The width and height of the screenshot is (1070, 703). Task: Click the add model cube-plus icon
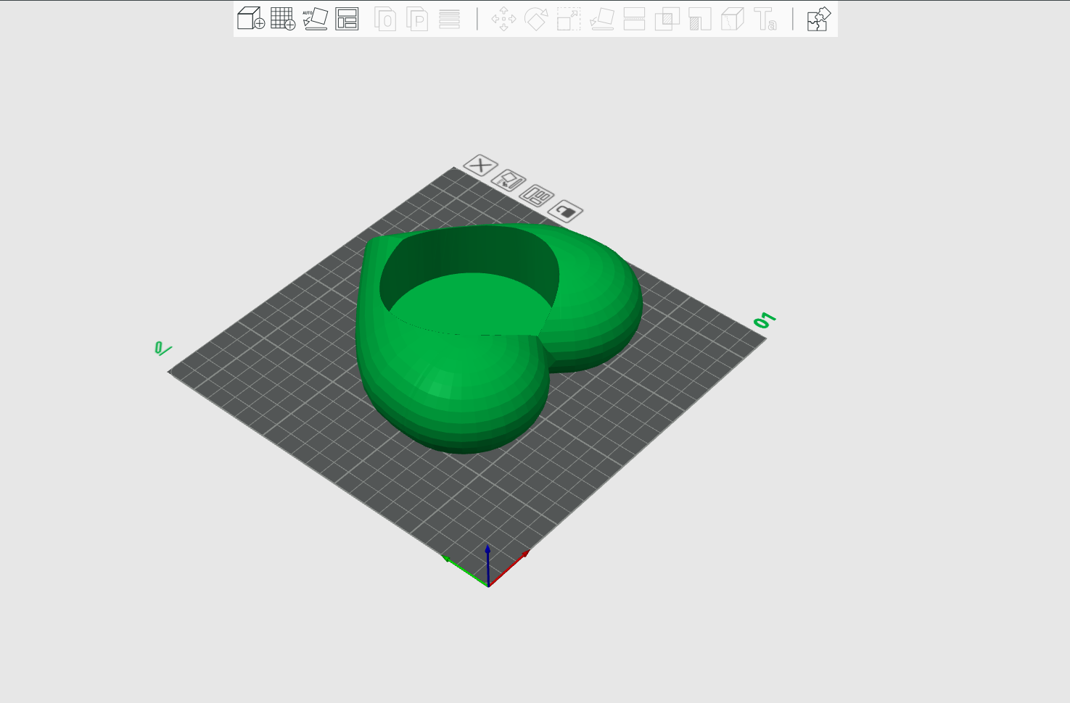tap(251, 18)
